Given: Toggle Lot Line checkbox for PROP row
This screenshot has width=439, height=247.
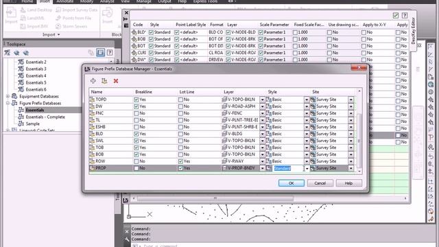Looking at the screenshot, I should tap(180, 168).
